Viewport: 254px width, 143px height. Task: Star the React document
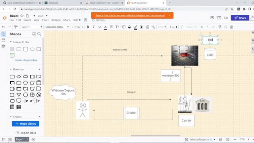pyautogui.click(x=22, y=16)
